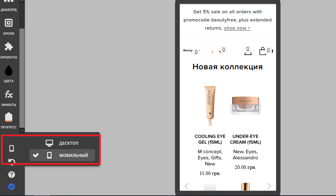Open the Эффекты fx panel

(x=9, y=97)
